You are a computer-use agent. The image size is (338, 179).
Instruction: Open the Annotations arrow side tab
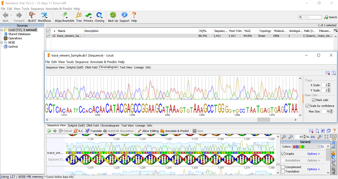(x=333, y=150)
